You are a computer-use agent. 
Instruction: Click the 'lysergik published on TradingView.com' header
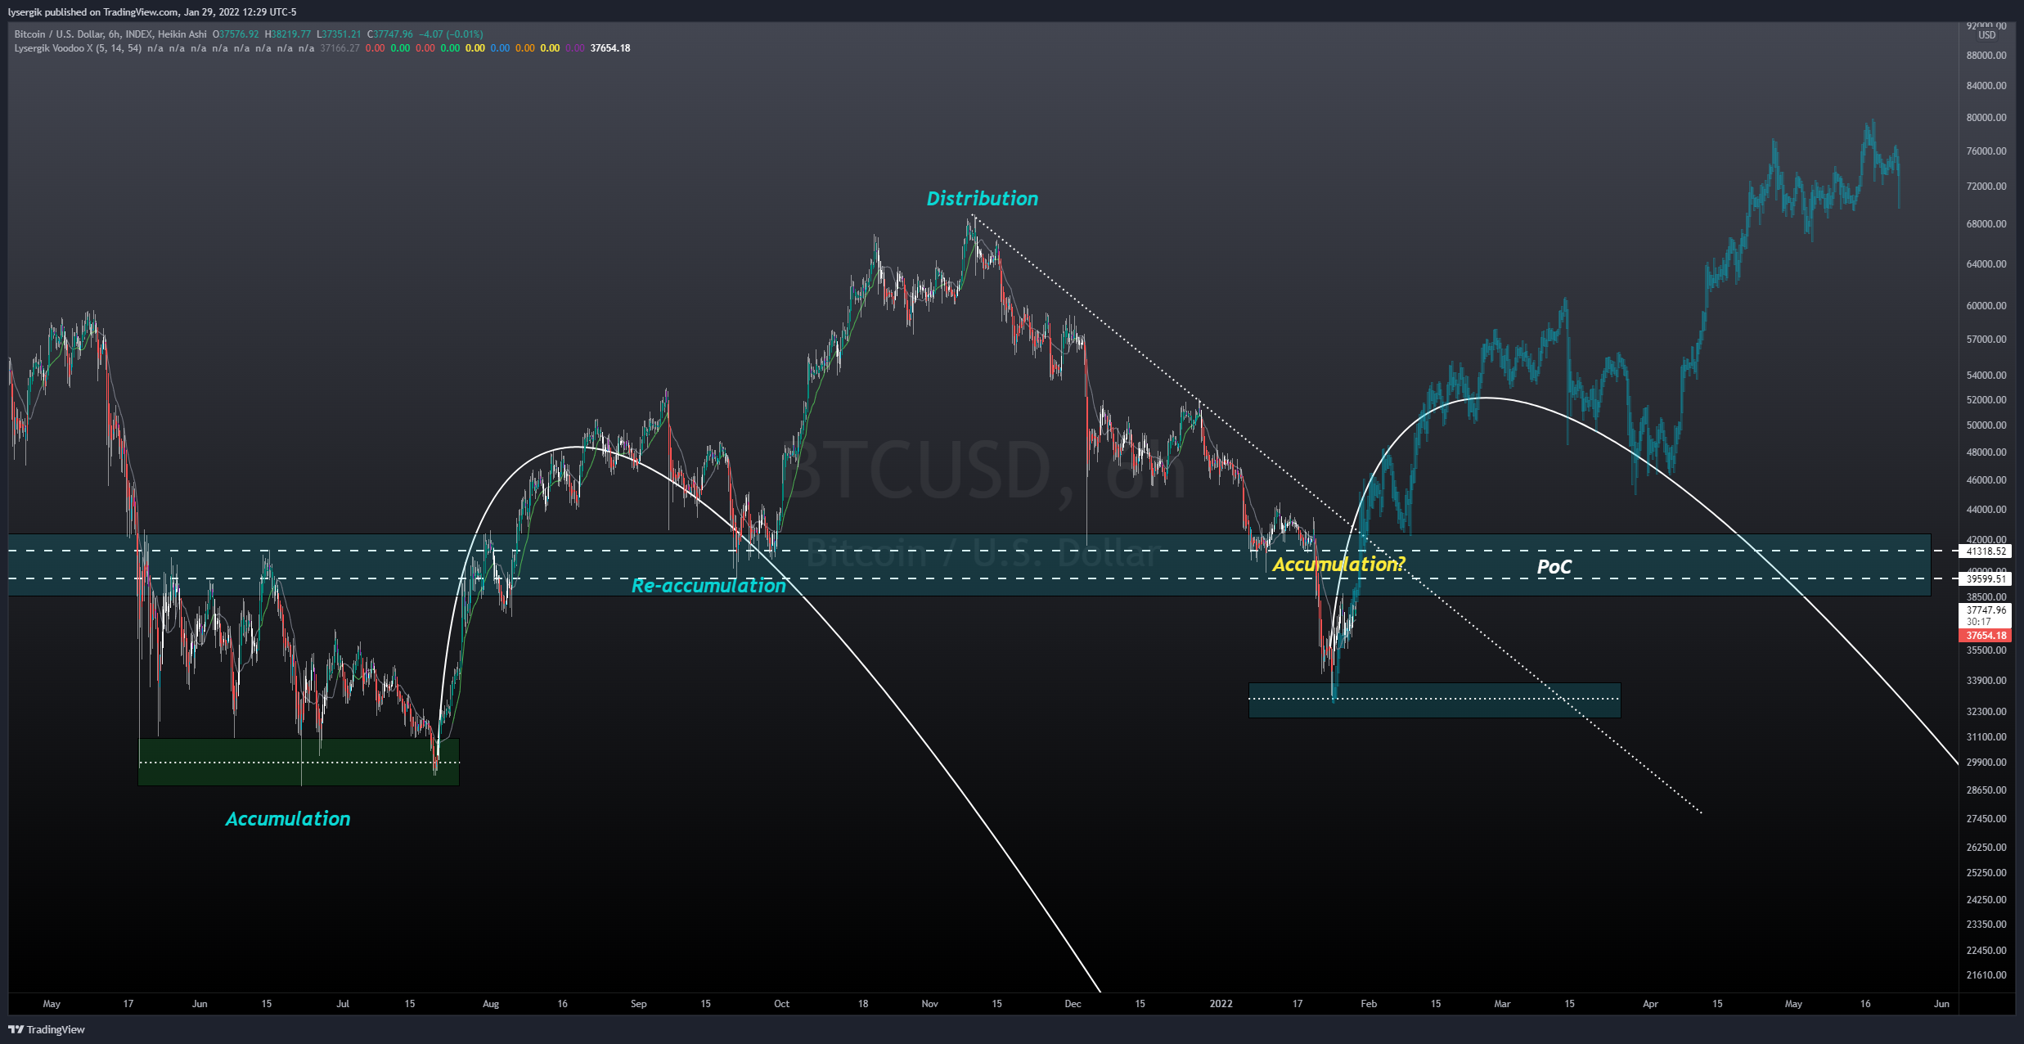click(x=93, y=12)
